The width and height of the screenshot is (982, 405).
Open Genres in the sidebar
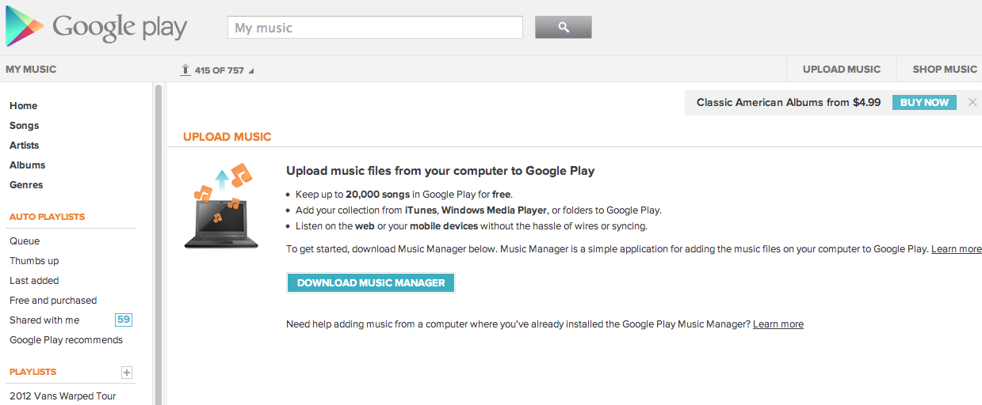tap(26, 185)
